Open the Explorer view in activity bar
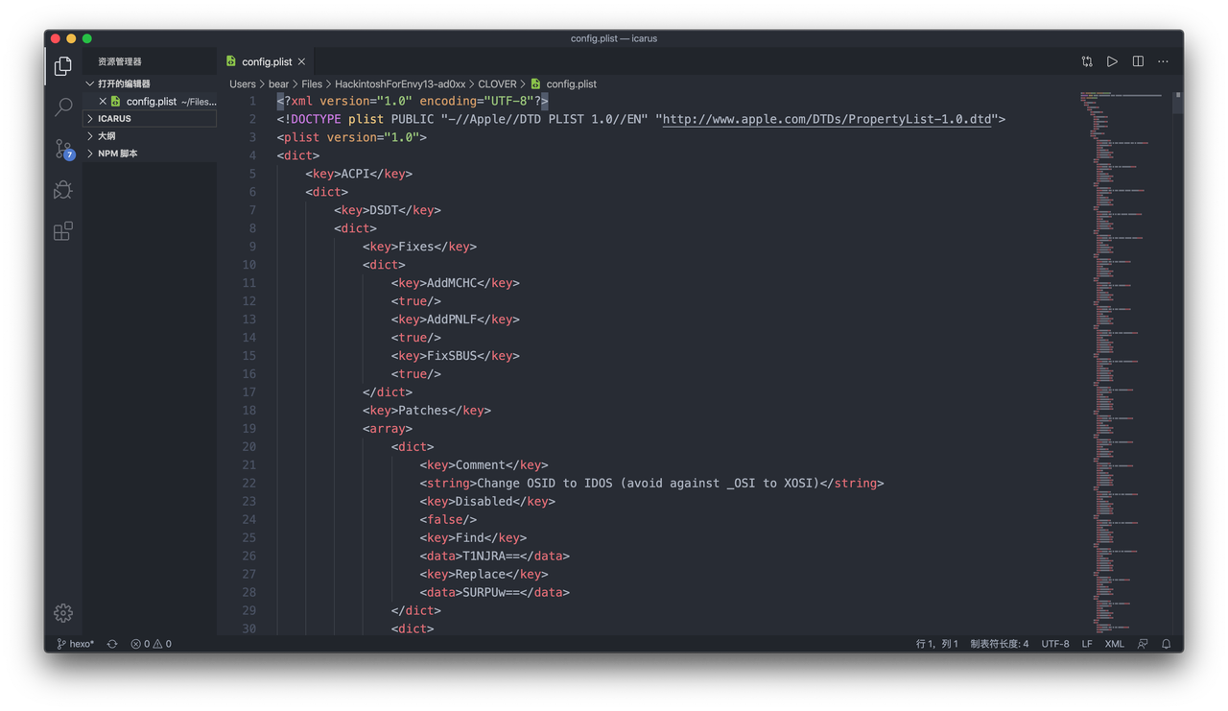The width and height of the screenshot is (1228, 711). point(63,65)
